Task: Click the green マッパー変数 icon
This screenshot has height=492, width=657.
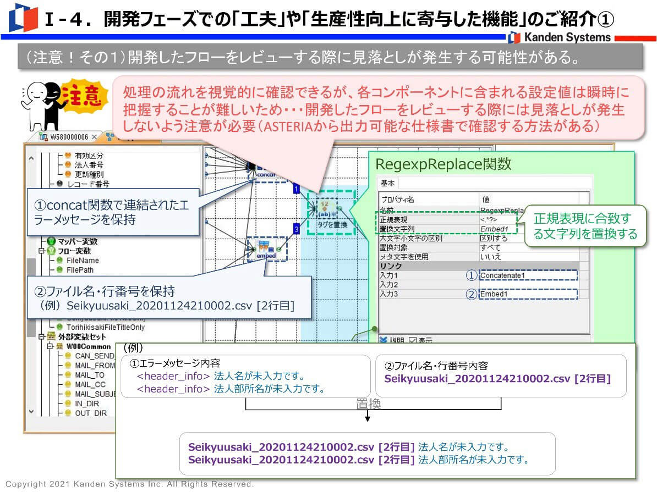Action: point(52,241)
